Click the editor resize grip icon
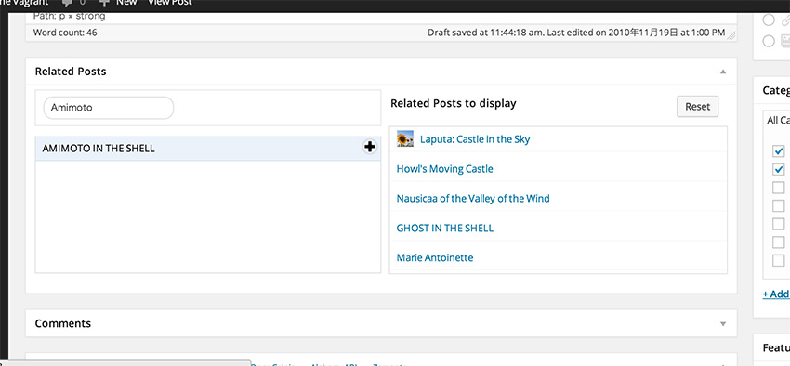 coord(731,35)
